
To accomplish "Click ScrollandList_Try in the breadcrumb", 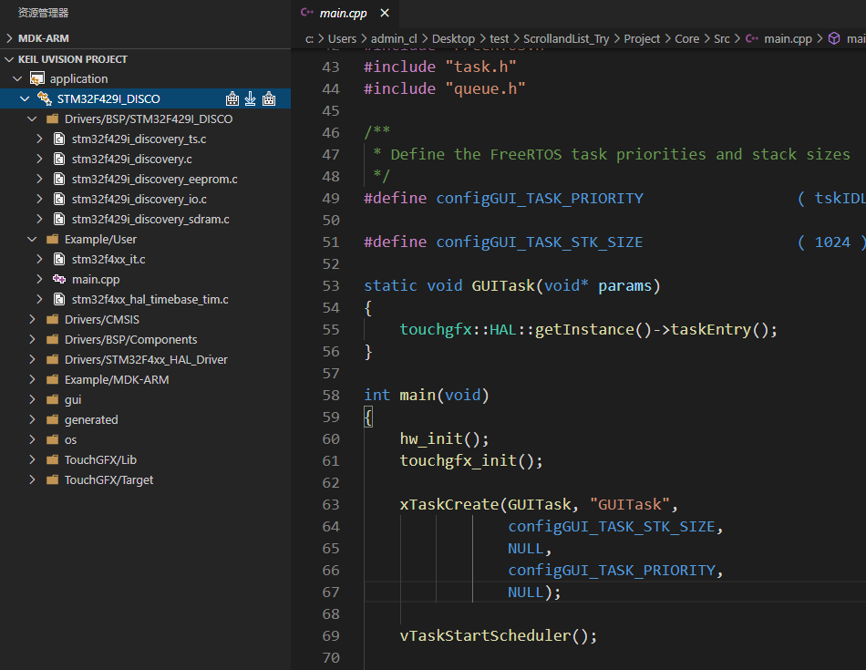I will 566,38.
